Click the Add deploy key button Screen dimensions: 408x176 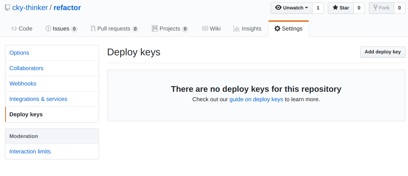click(383, 52)
